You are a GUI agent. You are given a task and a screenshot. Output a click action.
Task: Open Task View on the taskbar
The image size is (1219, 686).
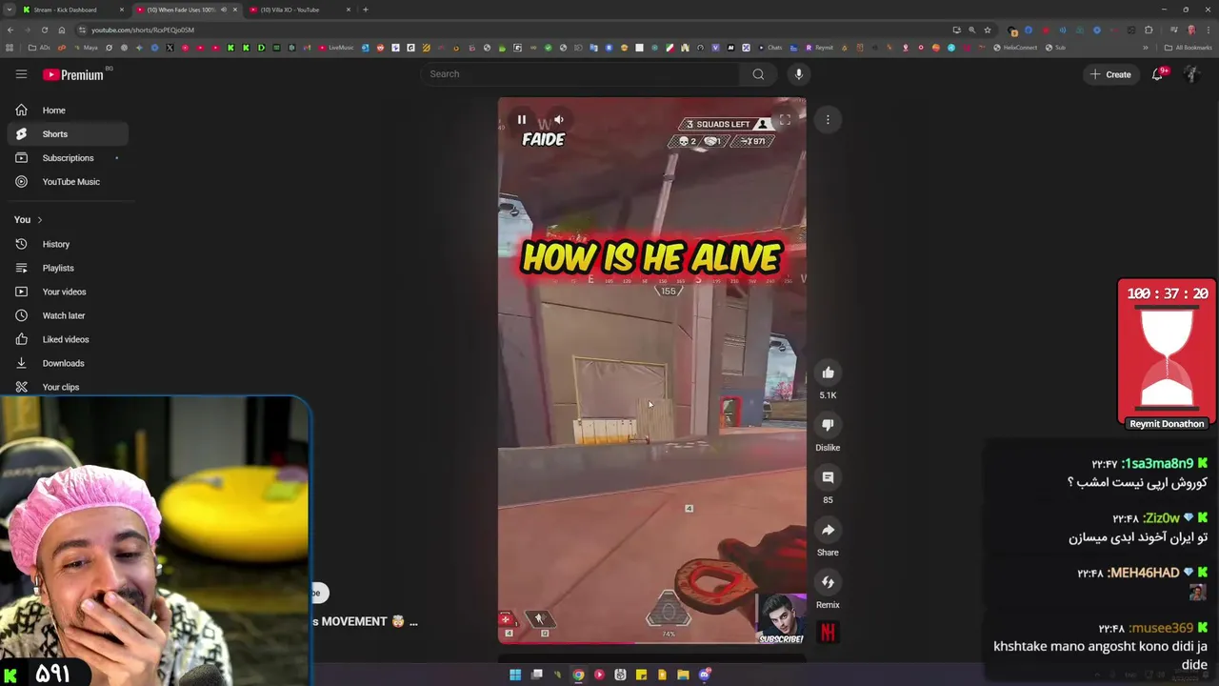(x=536, y=675)
